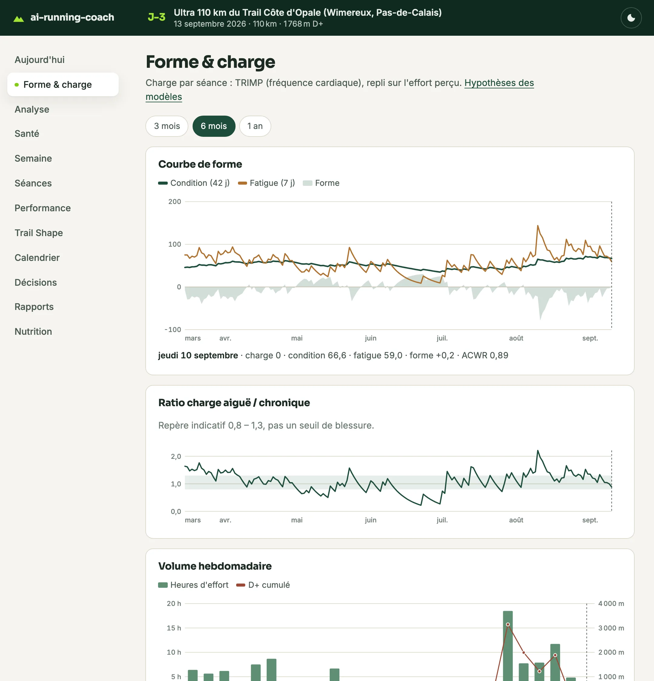Switch the range to 1 an
The width and height of the screenshot is (654, 681).
[255, 126]
